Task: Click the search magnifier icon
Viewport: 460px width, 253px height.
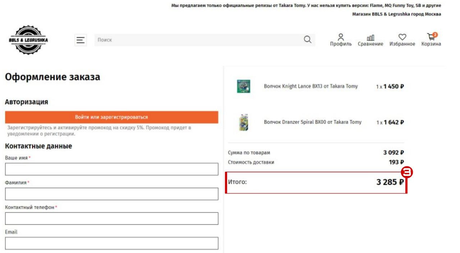Action: tap(308, 39)
